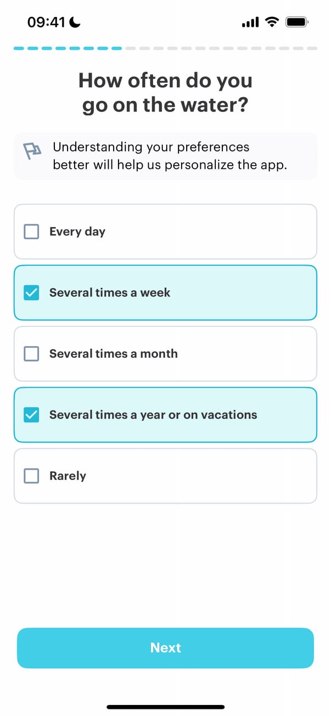Tap the 09:41 clock in status bar
Image resolution: width=331 pixels, height=716 pixels.
[46, 22]
